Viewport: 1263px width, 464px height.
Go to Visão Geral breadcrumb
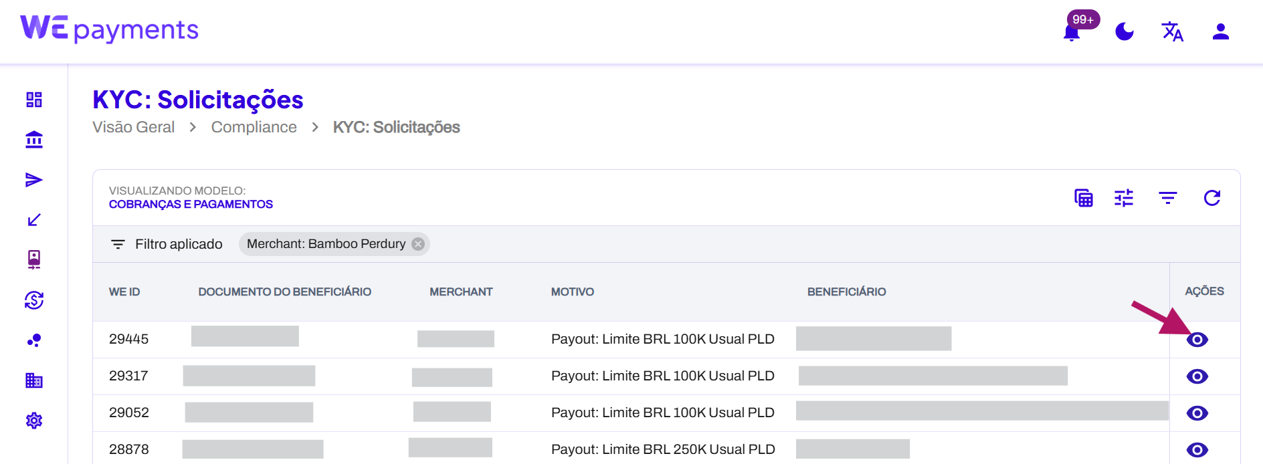(133, 127)
